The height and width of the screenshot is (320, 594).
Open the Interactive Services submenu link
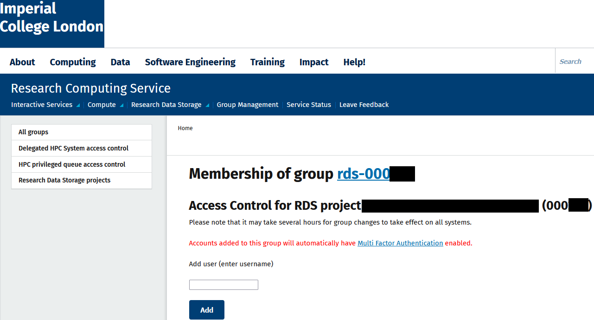(x=42, y=105)
